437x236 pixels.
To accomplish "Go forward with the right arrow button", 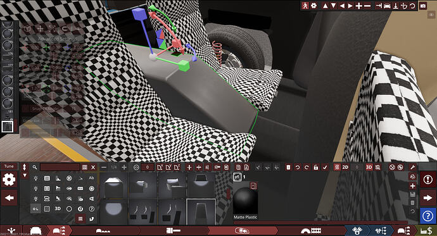I will pos(427,198).
